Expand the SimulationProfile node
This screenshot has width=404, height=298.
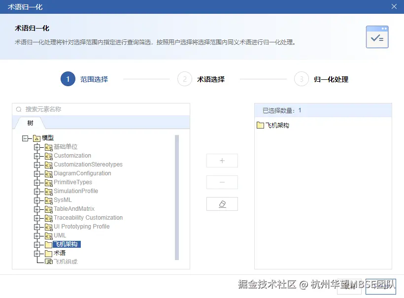[x=37, y=192]
